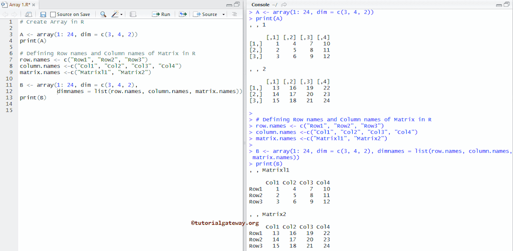Click the R file icon on Array 1.R tab
This screenshot has width=513, height=251.
click(4, 4)
